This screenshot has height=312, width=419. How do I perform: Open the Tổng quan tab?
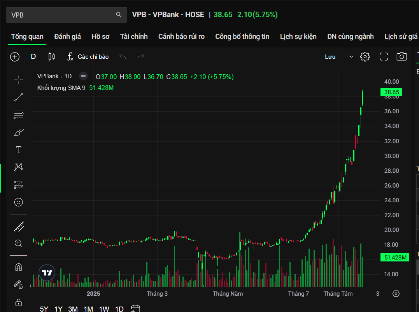tap(27, 37)
